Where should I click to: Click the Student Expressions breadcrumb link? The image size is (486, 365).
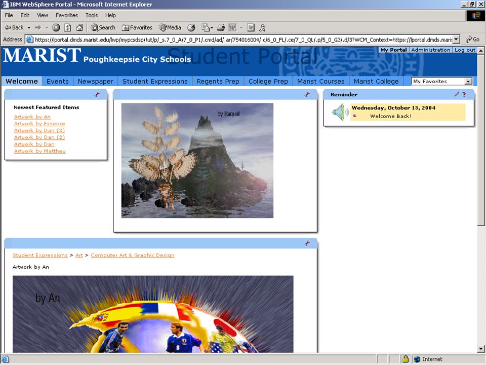click(x=40, y=255)
